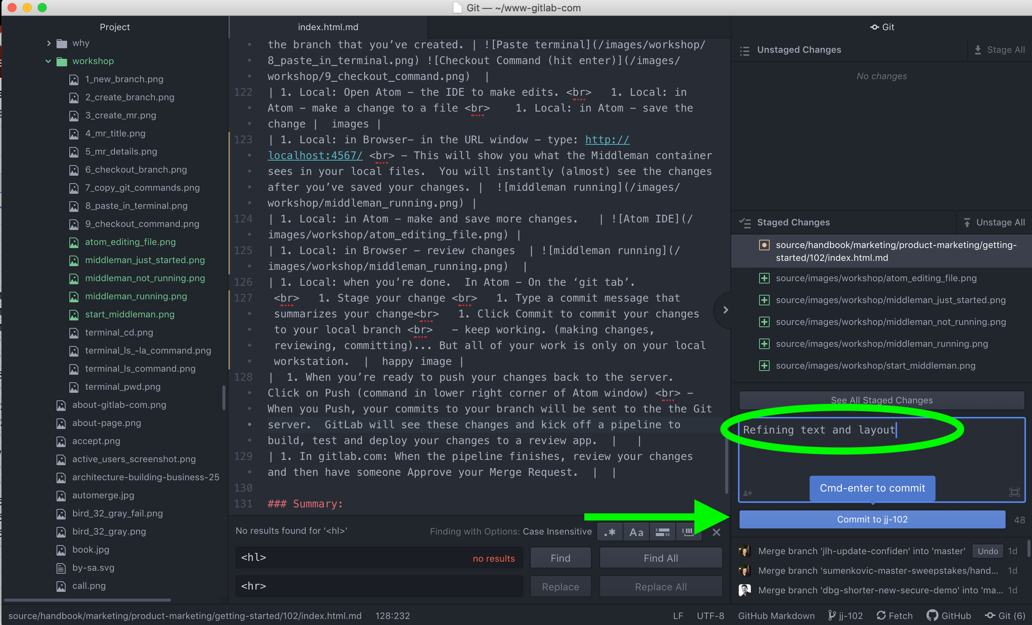Image resolution: width=1032 pixels, height=625 pixels.
Task: Click the file icon of about-page.png
Action: coord(61,423)
